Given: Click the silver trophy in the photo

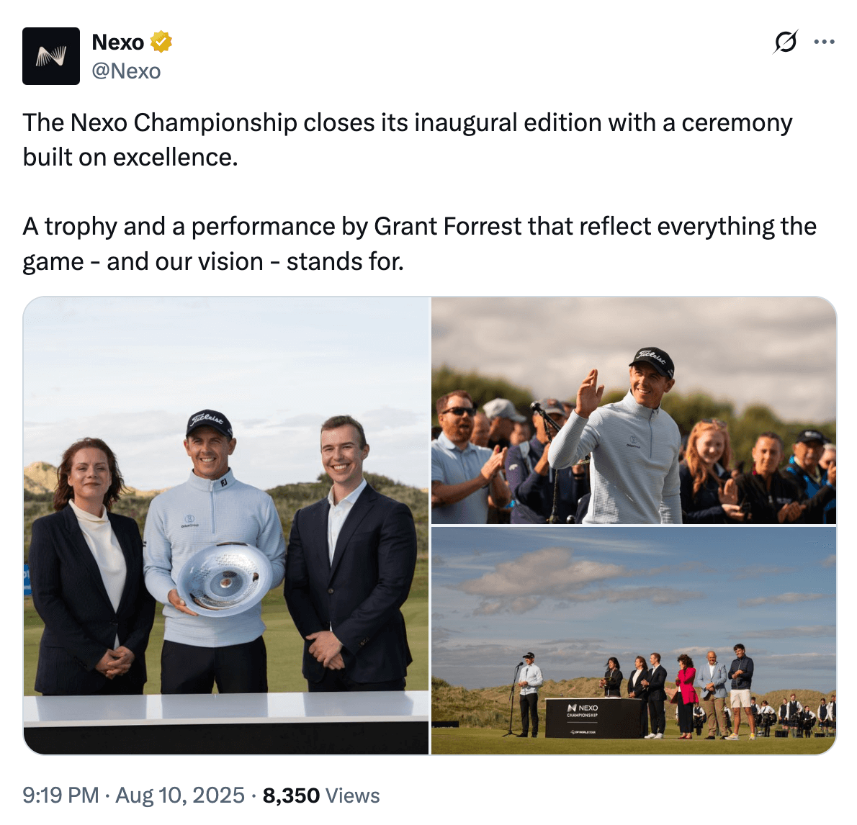Looking at the screenshot, I should 224,579.
